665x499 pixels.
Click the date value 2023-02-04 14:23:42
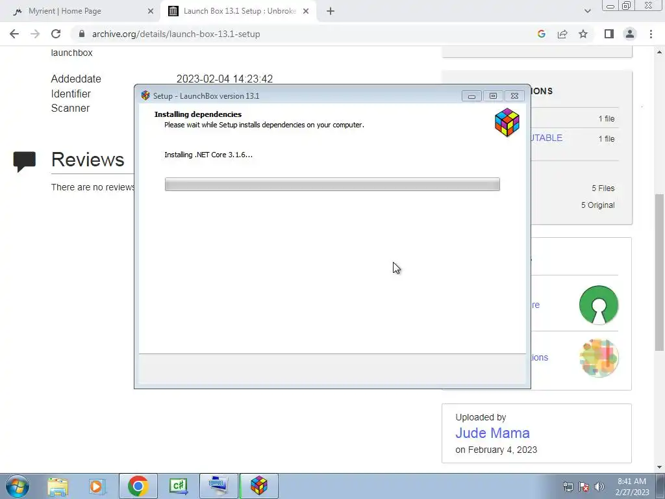224,79
